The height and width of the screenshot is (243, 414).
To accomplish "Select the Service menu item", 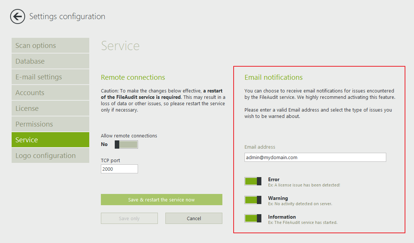I will (x=50, y=140).
